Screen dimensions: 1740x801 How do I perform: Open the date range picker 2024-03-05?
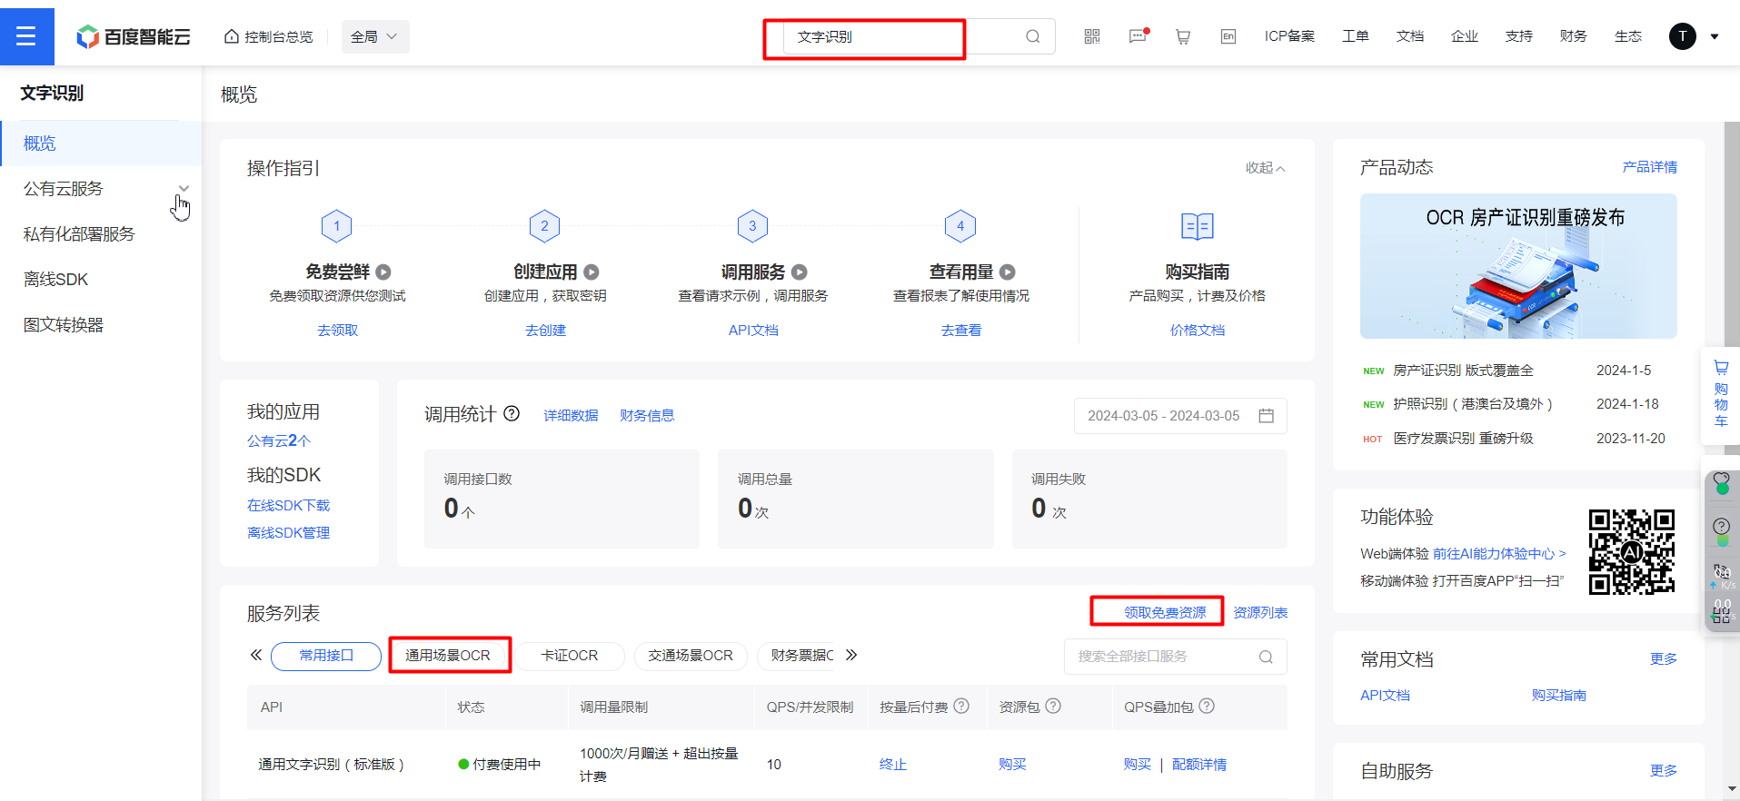tap(1180, 415)
